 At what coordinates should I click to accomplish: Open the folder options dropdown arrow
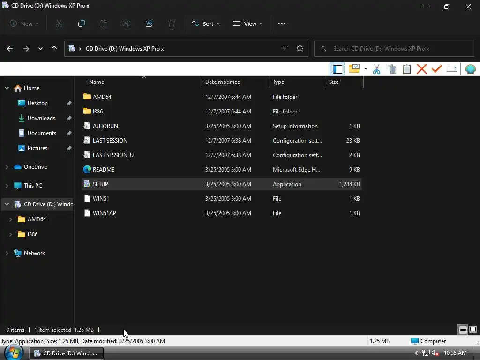[x=366, y=69]
